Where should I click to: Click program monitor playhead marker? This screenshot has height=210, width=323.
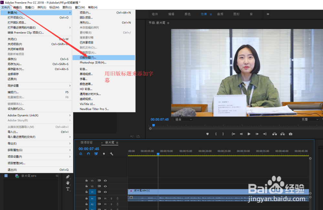(x=153, y=125)
